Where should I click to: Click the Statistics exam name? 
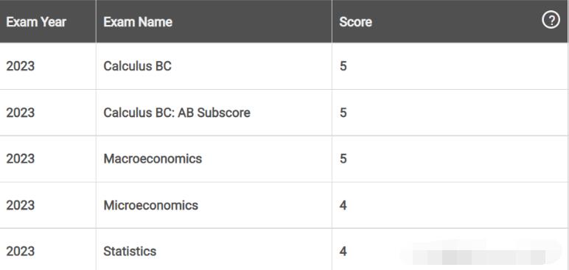pyautogui.click(x=130, y=251)
